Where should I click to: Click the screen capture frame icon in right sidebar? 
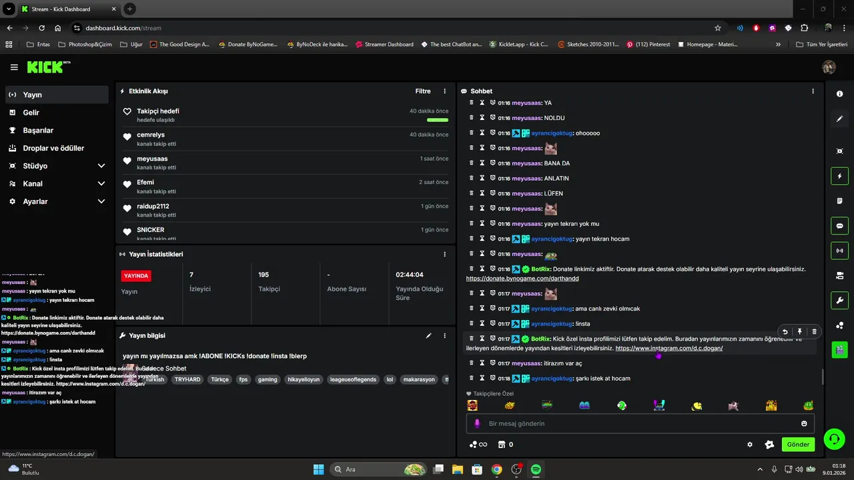(839, 151)
